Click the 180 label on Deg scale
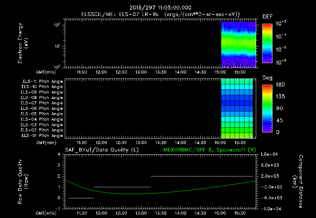Image resolution: width=316 pixels, height=218 pixels. [x=280, y=85]
